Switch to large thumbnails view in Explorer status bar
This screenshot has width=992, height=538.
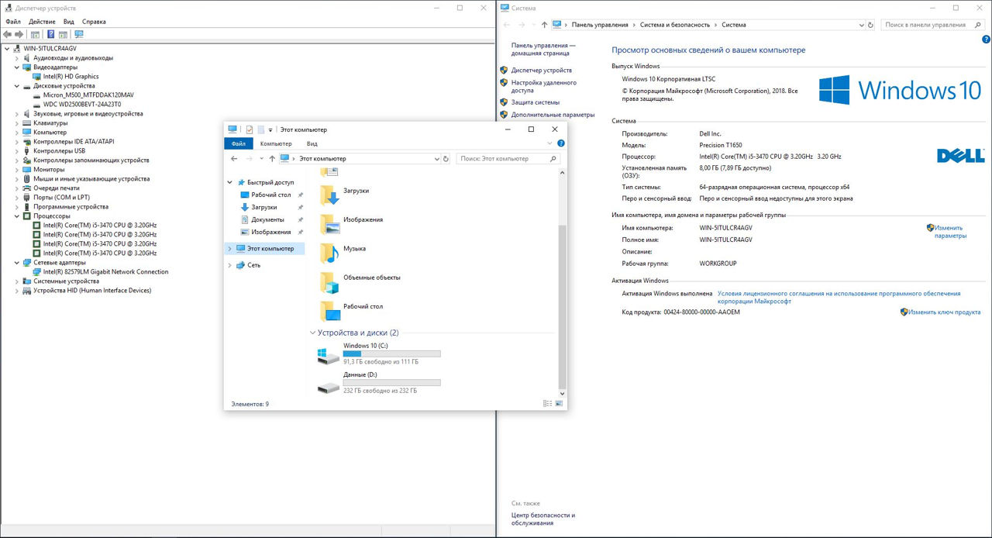click(559, 404)
